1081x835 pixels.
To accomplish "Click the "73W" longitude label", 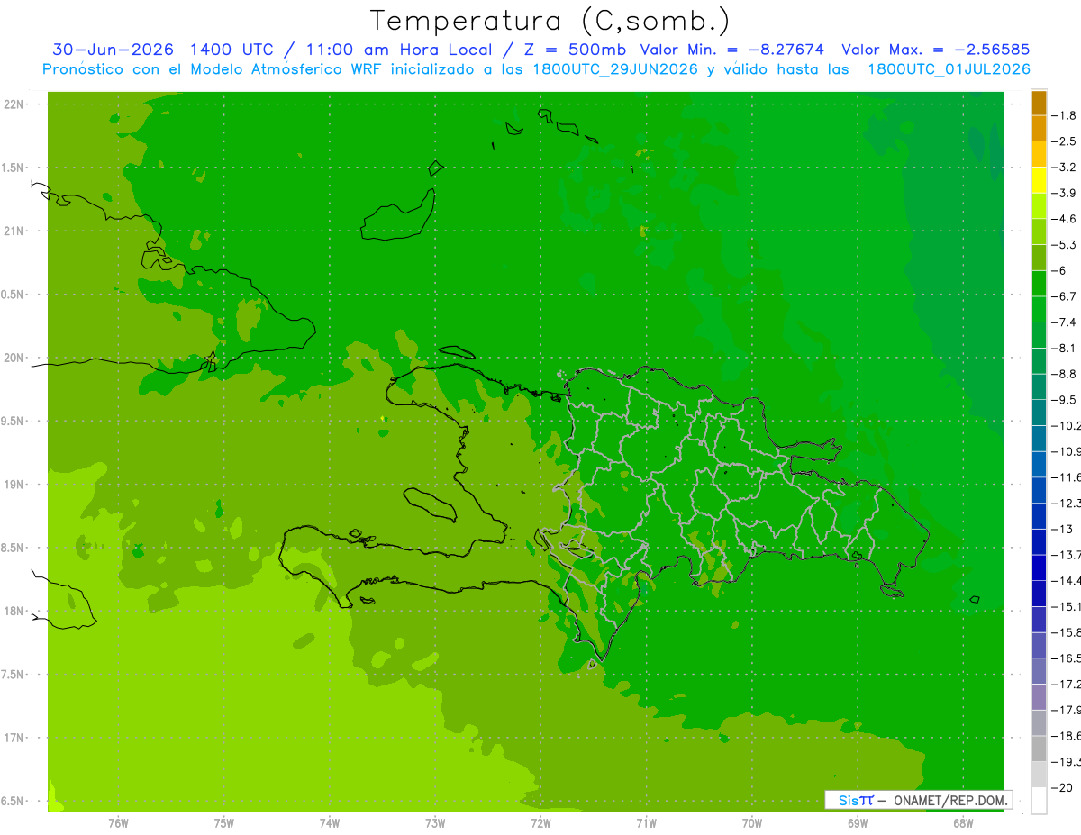I will (435, 823).
